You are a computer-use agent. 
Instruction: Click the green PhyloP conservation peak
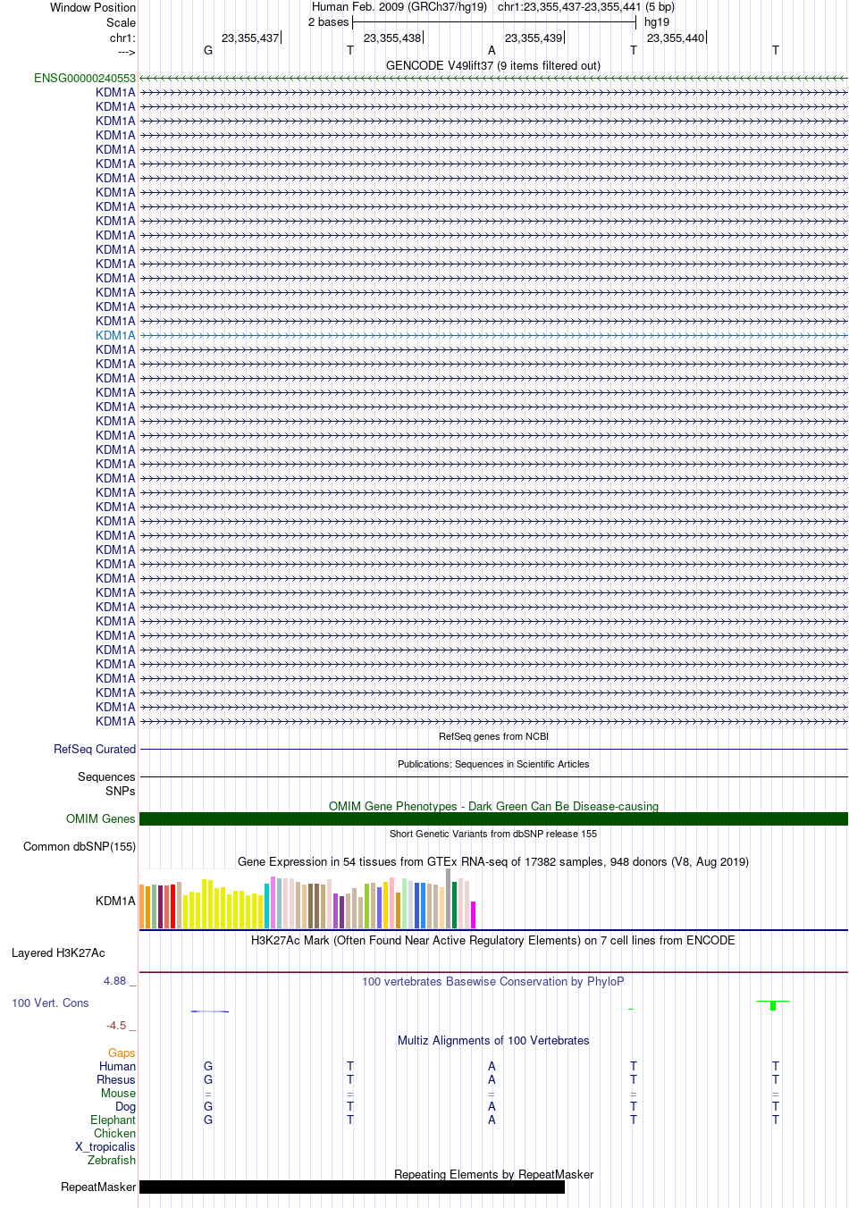point(773,1005)
